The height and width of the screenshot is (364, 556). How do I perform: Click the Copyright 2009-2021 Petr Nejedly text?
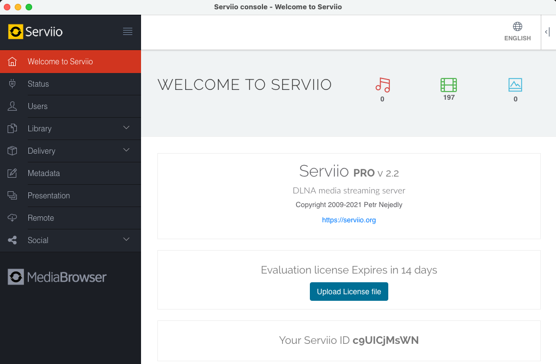(x=349, y=205)
